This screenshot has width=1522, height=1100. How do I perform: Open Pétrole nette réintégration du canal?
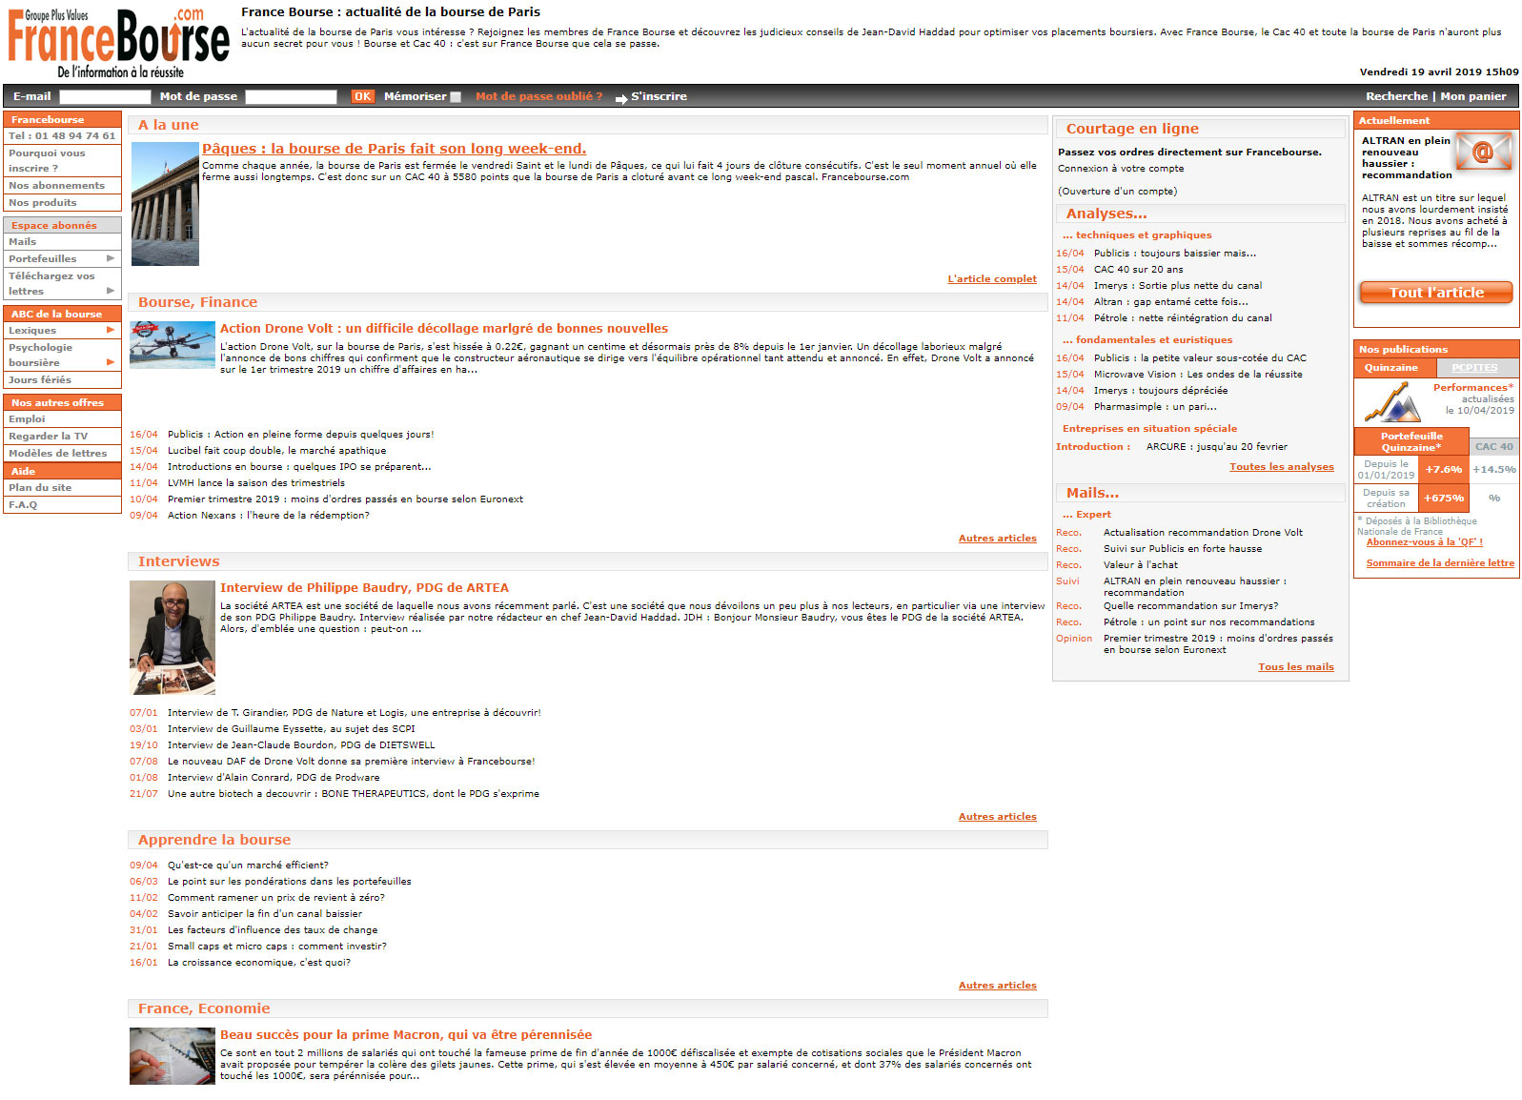click(1183, 318)
